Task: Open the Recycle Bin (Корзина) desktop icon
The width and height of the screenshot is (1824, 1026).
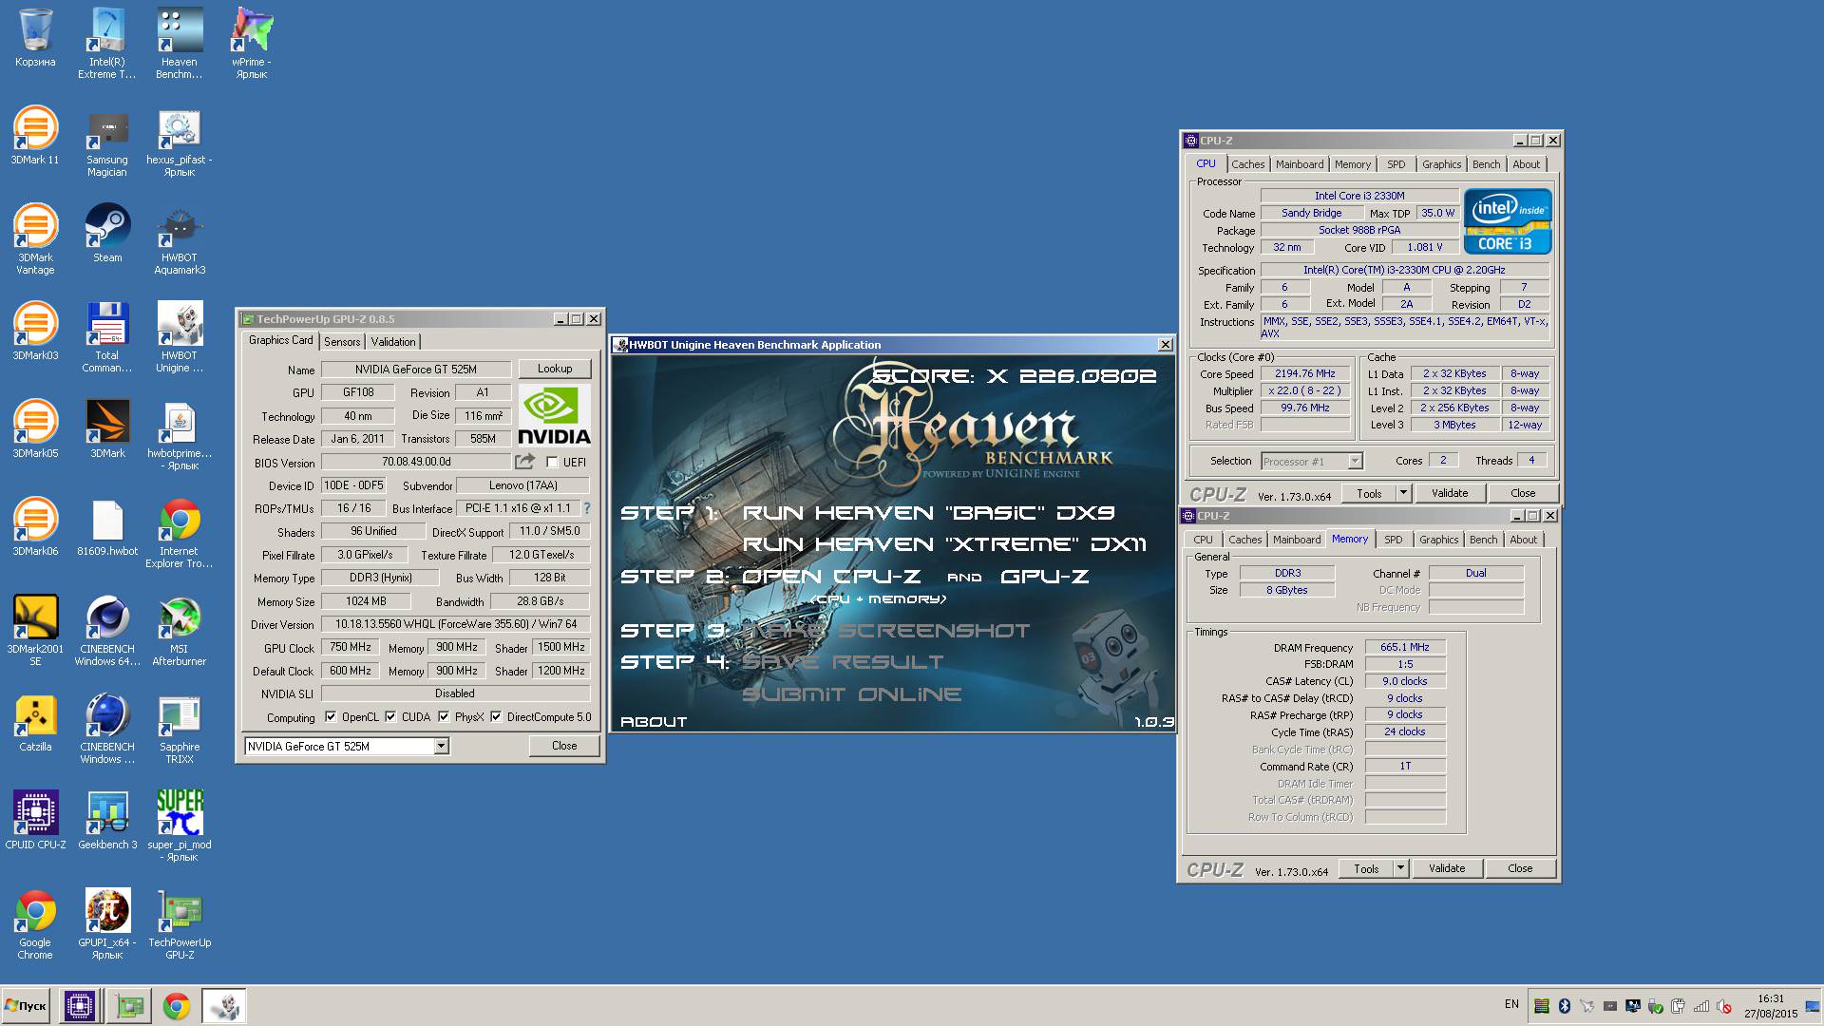Action: coord(35,38)
